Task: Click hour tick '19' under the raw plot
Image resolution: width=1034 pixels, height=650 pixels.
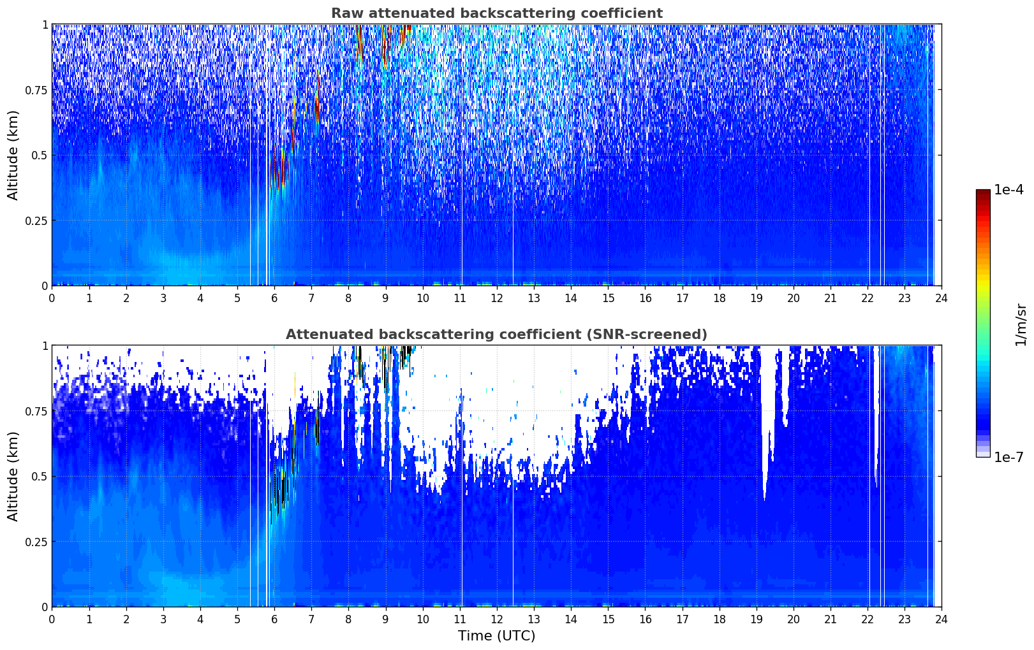Action: pyautogui.click(x=756, y=298)
